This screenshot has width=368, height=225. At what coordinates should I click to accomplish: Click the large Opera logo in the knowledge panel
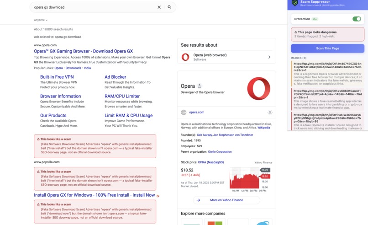coord(258,88)
